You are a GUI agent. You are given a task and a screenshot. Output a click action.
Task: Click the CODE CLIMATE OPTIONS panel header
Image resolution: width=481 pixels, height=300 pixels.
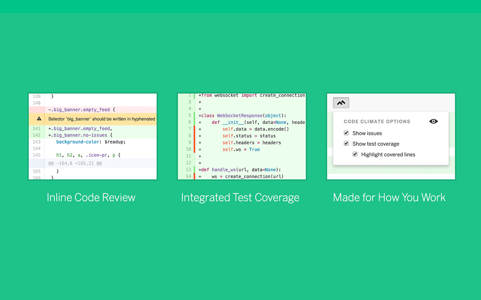click(377, 121)
